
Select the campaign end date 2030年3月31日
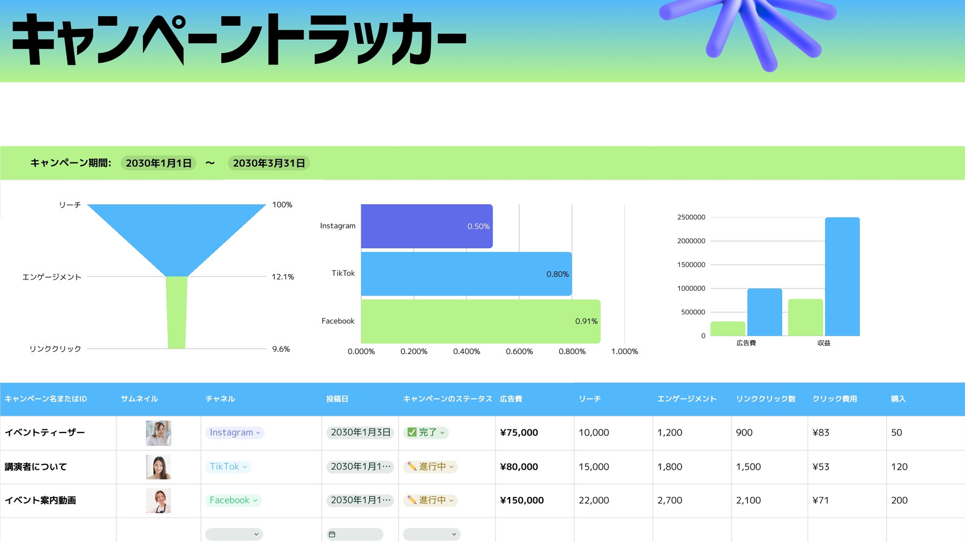(x=269, y=163)
